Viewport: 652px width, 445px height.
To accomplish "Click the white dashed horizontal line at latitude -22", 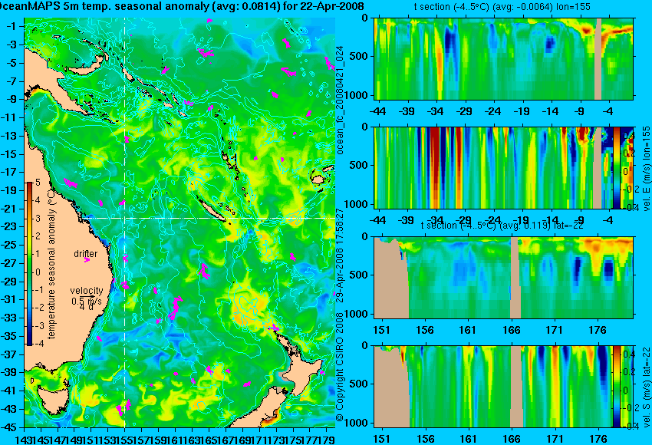I will point(208,218).
